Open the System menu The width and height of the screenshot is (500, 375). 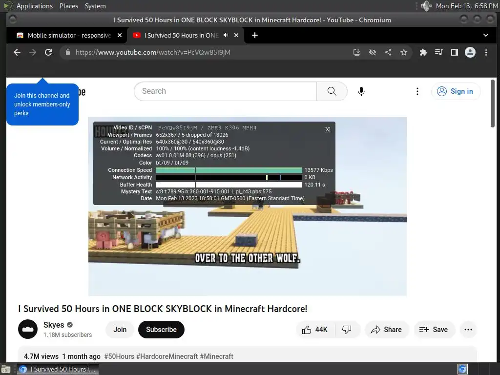(x=95, y=6)
